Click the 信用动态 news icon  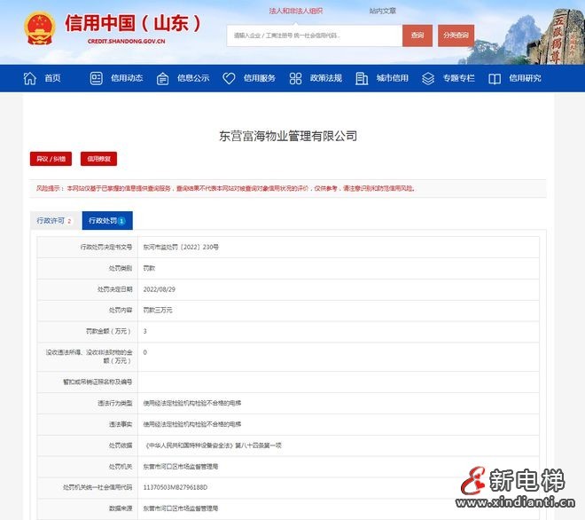97,78
